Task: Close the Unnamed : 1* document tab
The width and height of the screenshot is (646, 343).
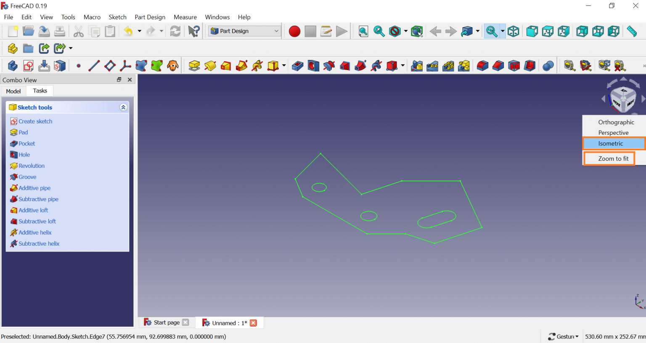Action: click(x=253, y=323)
